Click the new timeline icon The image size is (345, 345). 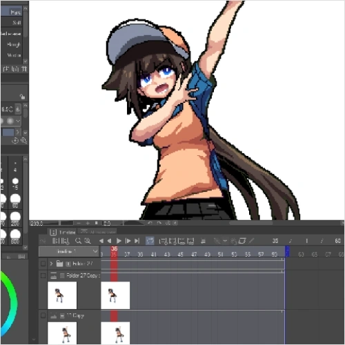click(x=55, y=241)
